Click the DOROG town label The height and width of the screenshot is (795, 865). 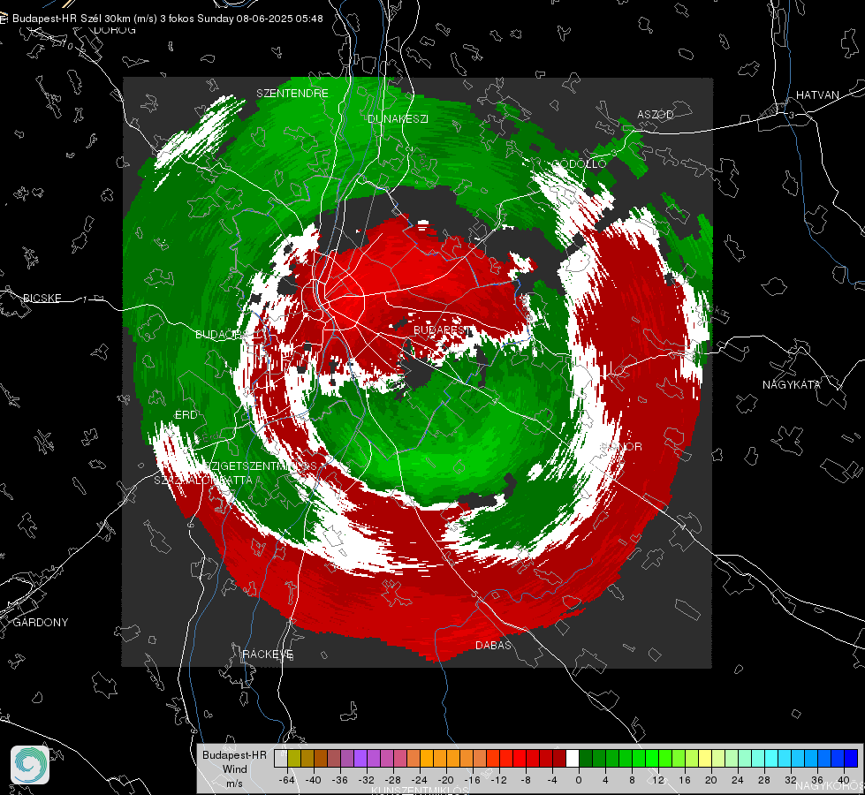pyautogui.click(x=115, y=30)
